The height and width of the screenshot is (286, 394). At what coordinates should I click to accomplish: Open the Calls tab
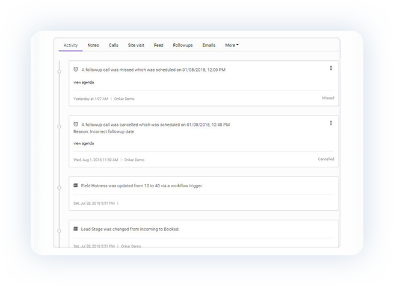tap(113, 45)
